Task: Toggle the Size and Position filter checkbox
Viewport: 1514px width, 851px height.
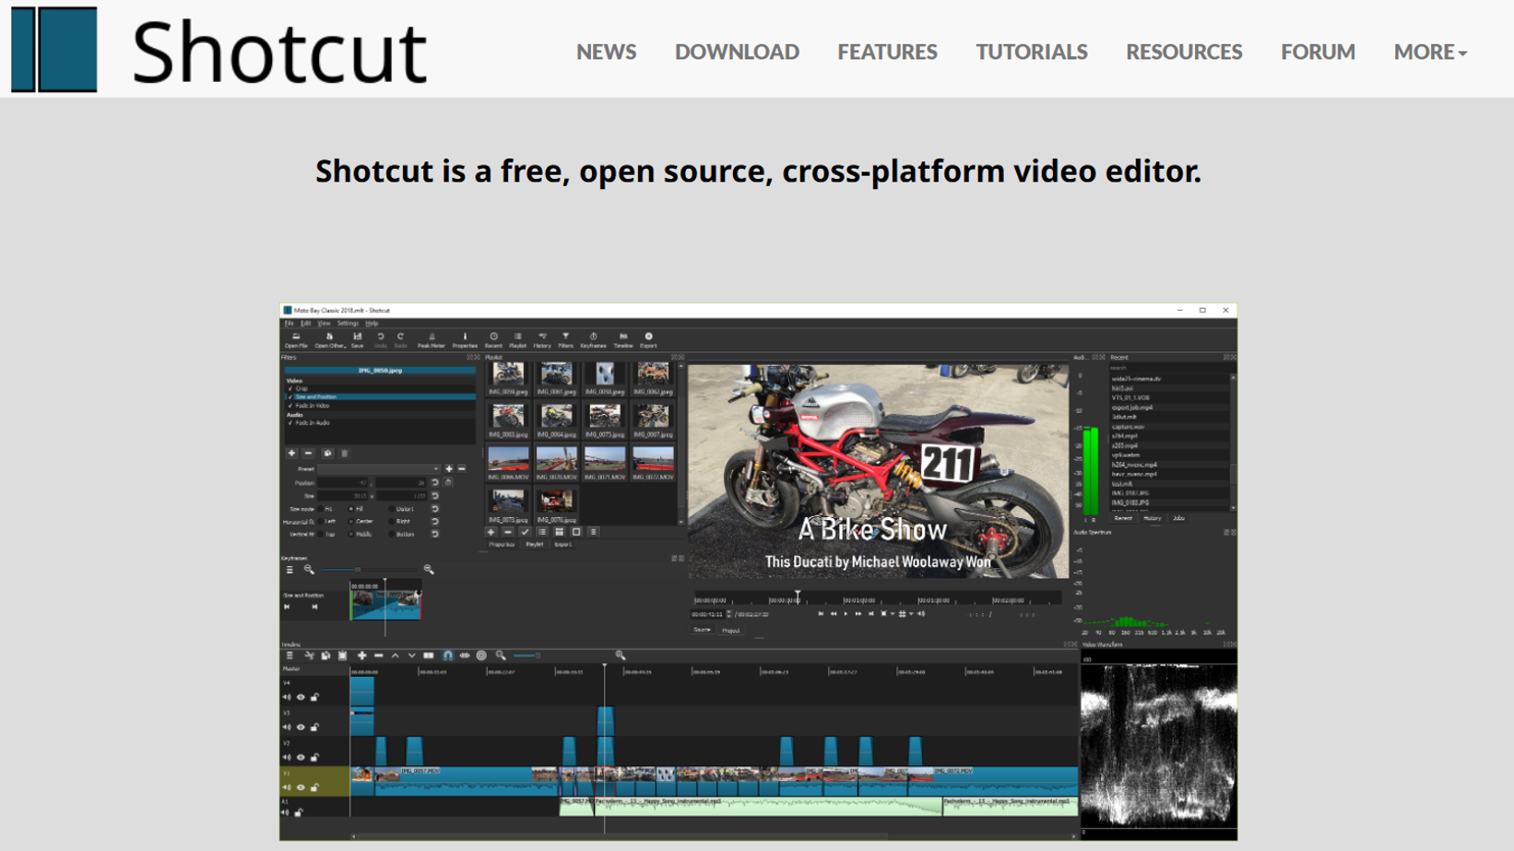Action: click(290, 397)
